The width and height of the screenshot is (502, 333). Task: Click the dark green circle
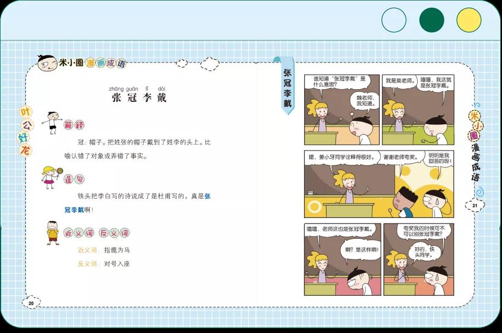(431, 20)
